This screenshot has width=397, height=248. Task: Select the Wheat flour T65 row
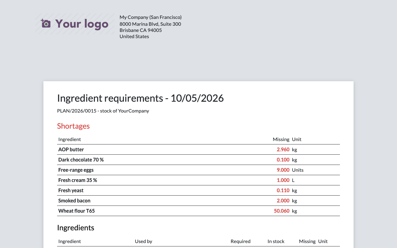coord(198,211)
